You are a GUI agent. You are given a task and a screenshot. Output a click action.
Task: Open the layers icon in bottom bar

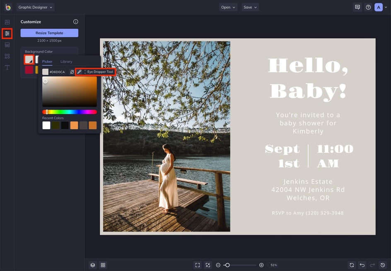coord(93,265)
